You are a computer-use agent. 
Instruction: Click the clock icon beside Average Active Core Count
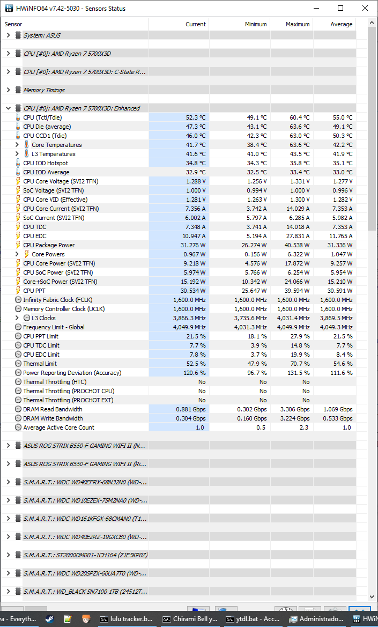point(18,427)
